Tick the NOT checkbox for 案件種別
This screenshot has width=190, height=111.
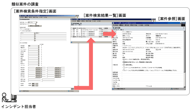pos(42,46)
